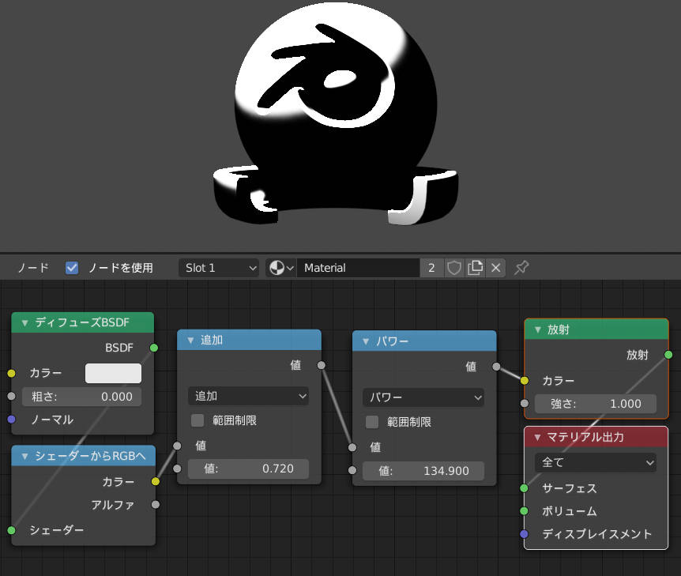Viewport: 681px width, 576px height.
Task: Click the 値 output socket on パワー node
Action: [x=496, y=367]
